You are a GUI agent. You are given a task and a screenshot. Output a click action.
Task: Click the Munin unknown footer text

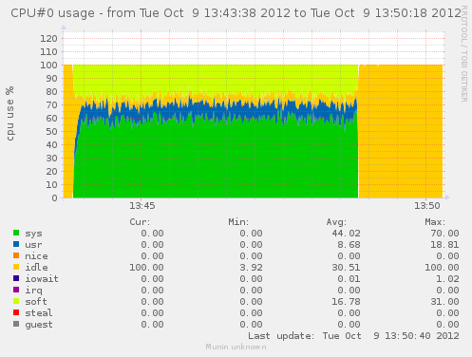pos(236,347)
